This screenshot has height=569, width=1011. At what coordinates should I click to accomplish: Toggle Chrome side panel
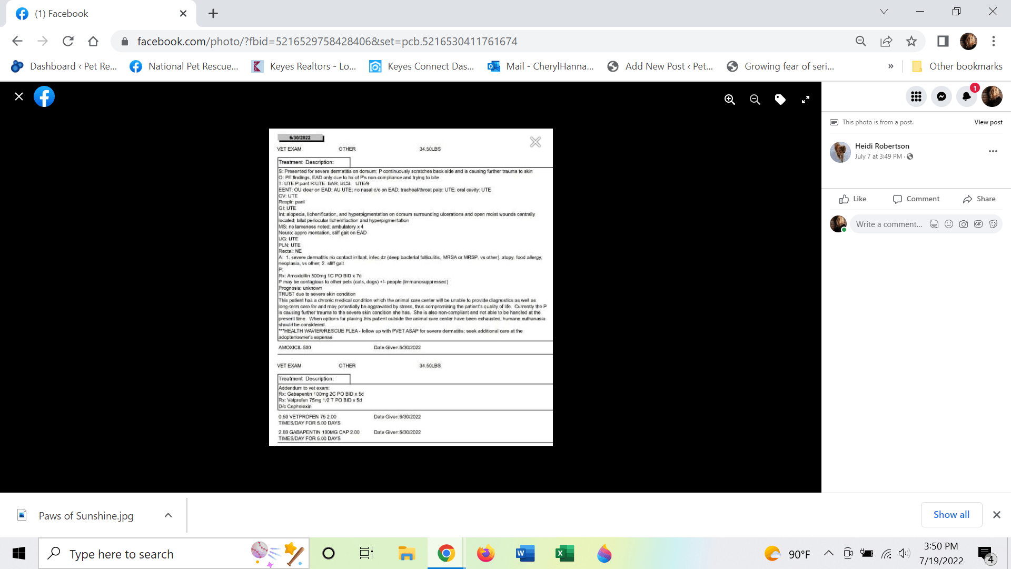point(943,41)
